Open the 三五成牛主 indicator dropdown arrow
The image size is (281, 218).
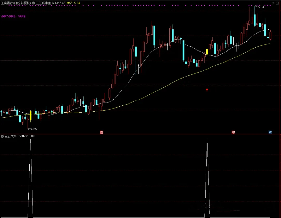(x=34, y=3)
